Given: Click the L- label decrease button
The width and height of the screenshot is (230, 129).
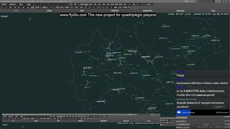Looking at the screenshot, I should 6,7.
